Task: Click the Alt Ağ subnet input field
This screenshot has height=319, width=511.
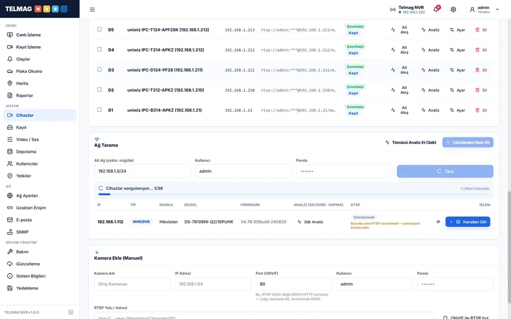Action: (143, 171)
